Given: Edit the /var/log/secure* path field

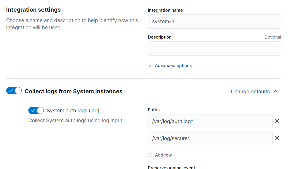Looking at the screenshot, I should [x=210, y=138].
